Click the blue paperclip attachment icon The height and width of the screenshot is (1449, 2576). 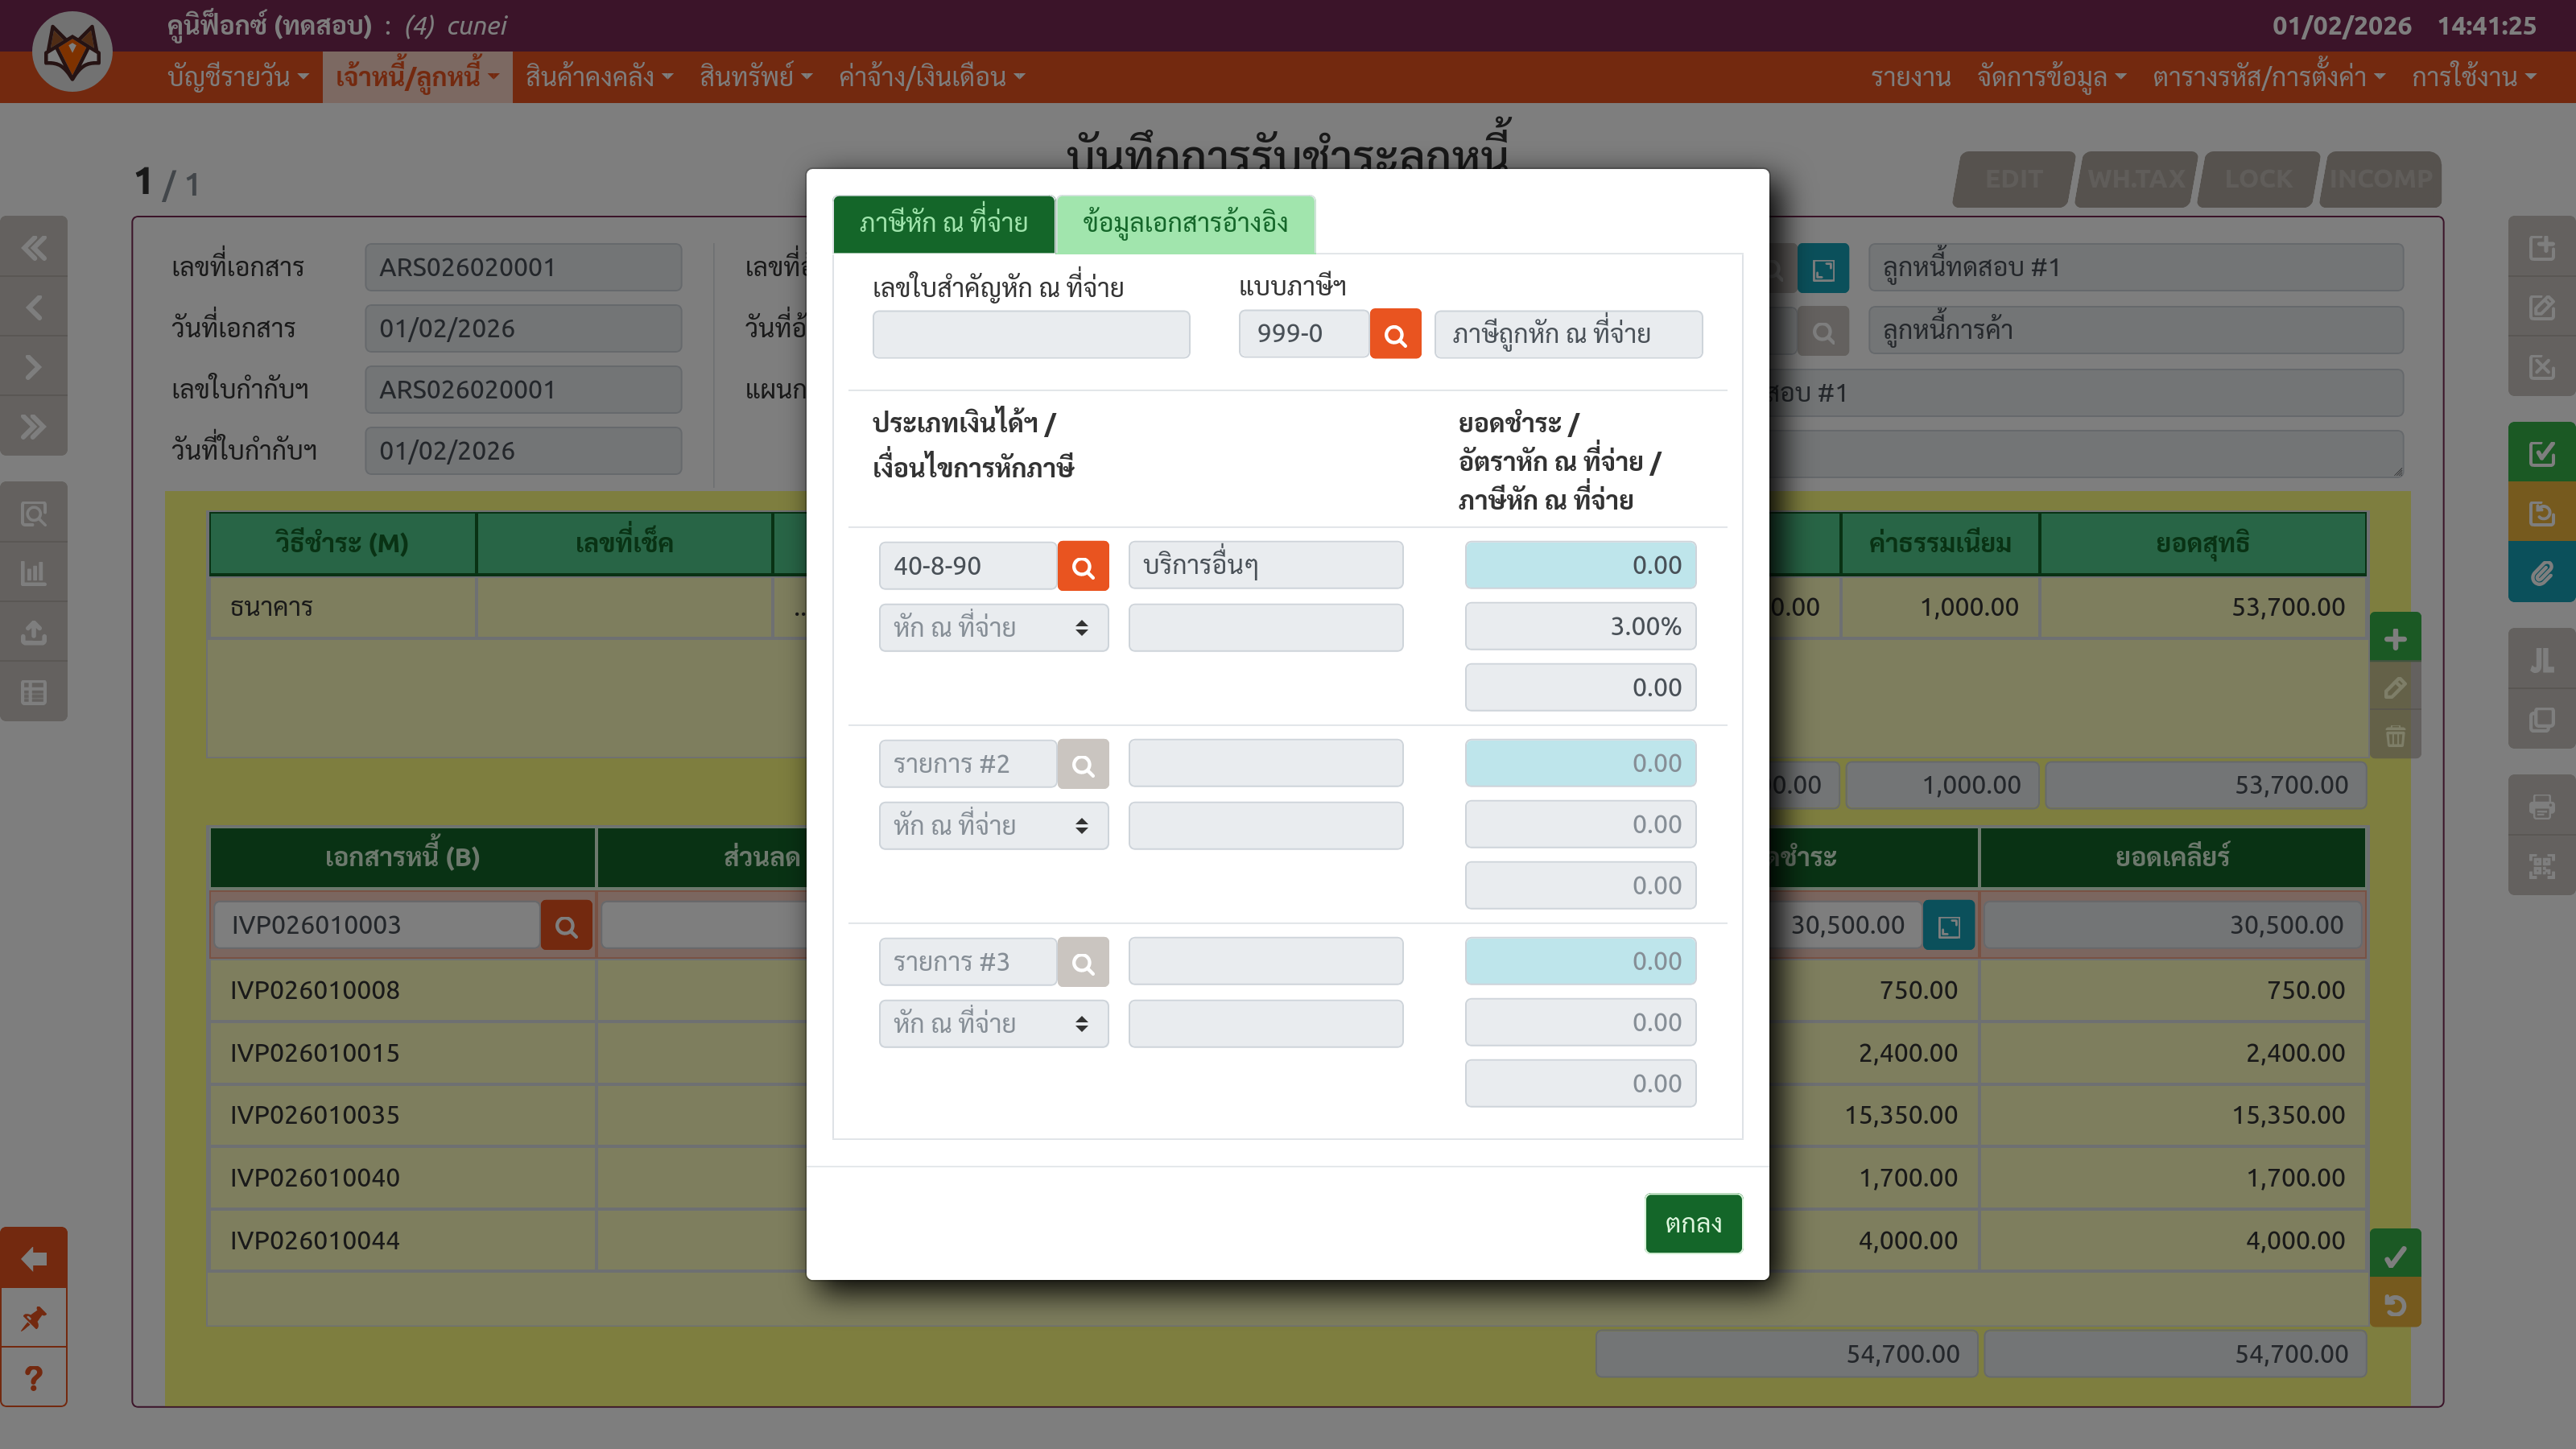[2541, 573]
